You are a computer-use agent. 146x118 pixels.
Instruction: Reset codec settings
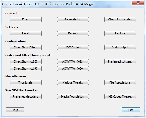coord(26,33)
